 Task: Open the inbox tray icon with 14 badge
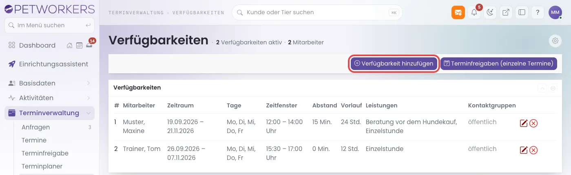click(89, 45)
